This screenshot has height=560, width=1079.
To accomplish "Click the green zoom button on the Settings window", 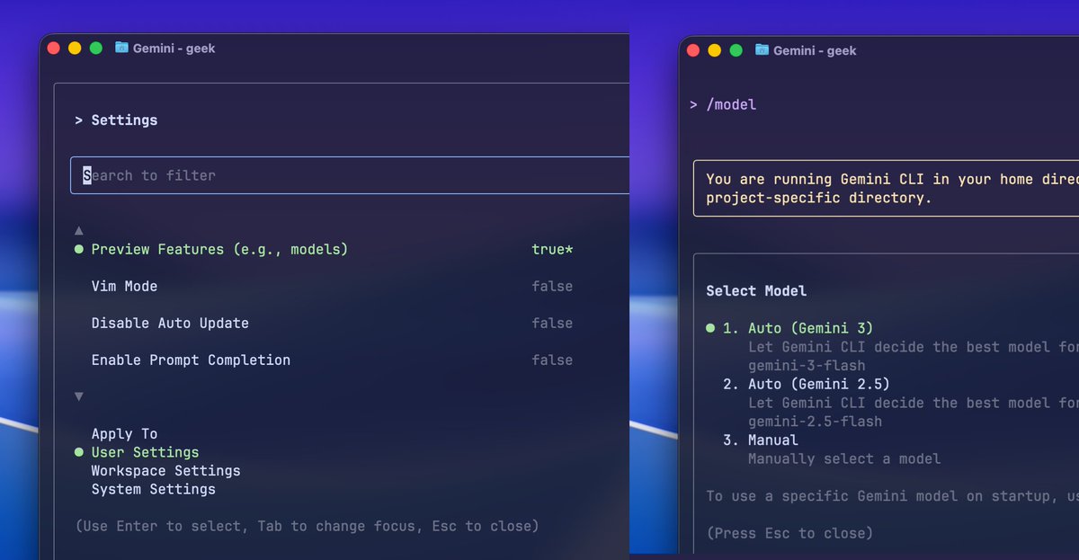I will tap(96, 48).
